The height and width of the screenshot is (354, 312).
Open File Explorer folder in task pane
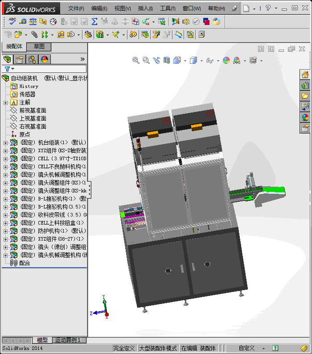tap(305, 96)
